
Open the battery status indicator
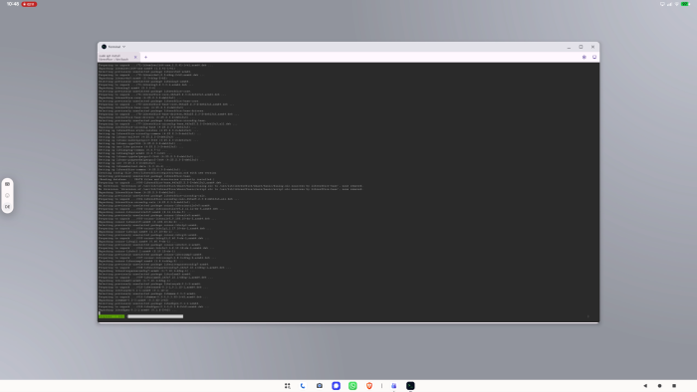pyautogui.click(x=686, y=4)
